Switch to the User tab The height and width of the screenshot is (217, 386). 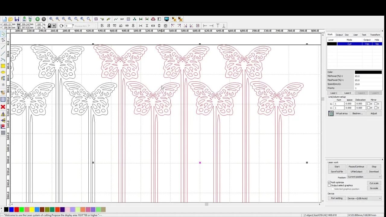click(356, 35)
